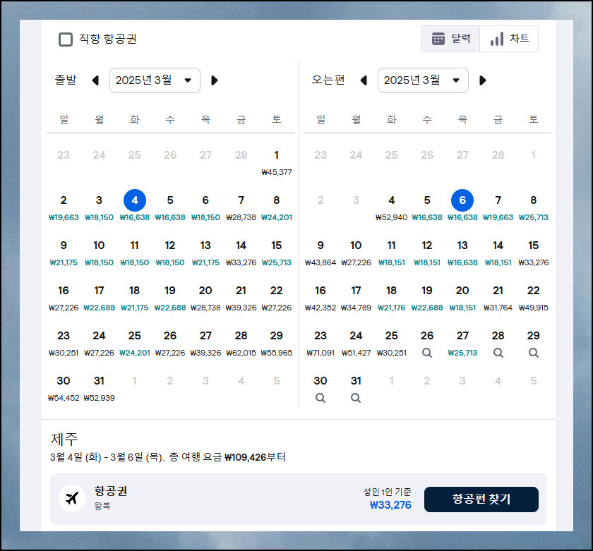Choose return date 25 priced ₩30,251
593x551 pixels.
click(x=391, y=343)
